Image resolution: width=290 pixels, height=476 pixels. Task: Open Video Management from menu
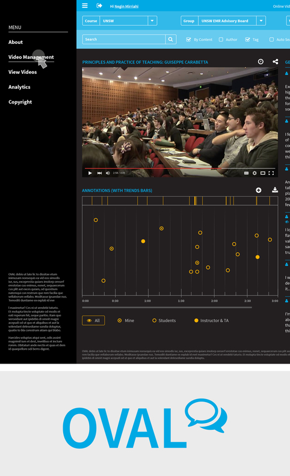[x=31, y=57]
